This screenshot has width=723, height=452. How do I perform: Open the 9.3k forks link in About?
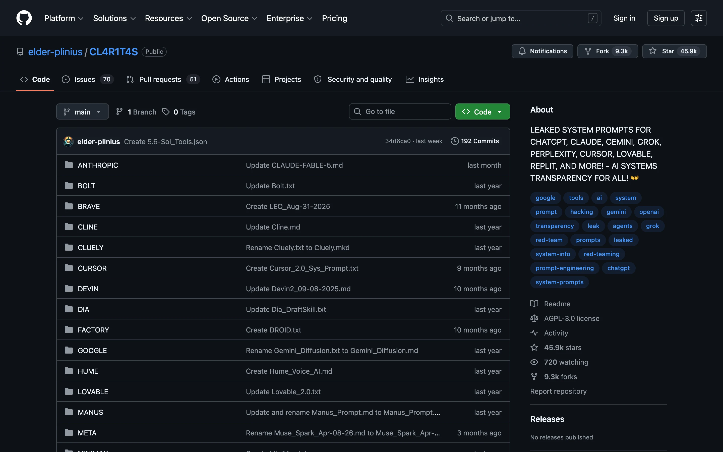tap(554, 377)
